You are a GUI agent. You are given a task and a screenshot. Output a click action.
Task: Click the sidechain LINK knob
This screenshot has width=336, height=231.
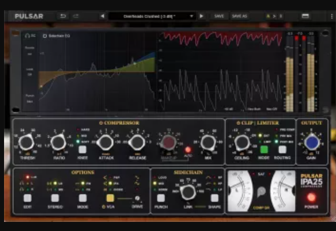(188, 192)
